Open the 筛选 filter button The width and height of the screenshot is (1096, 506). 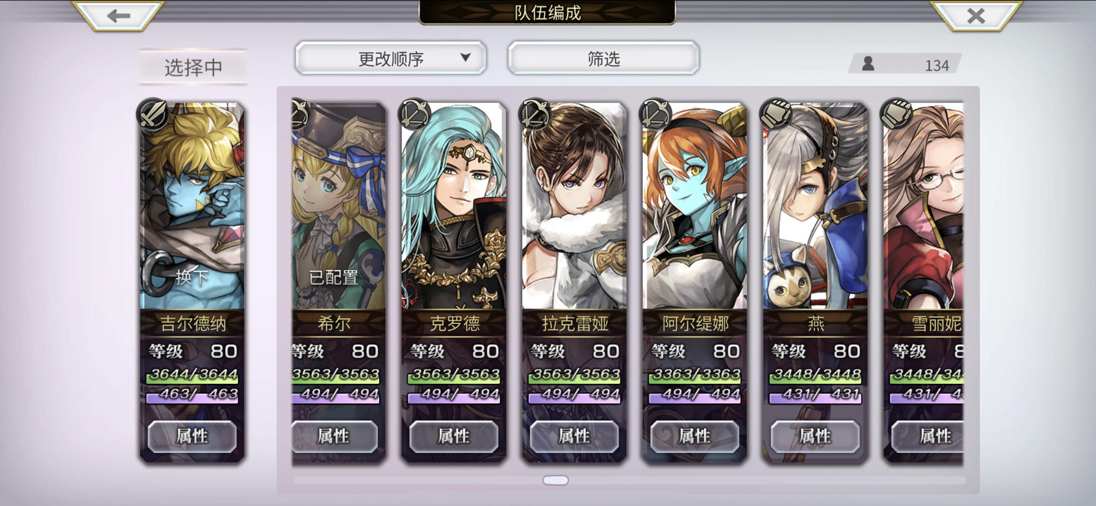click(604, 59)
